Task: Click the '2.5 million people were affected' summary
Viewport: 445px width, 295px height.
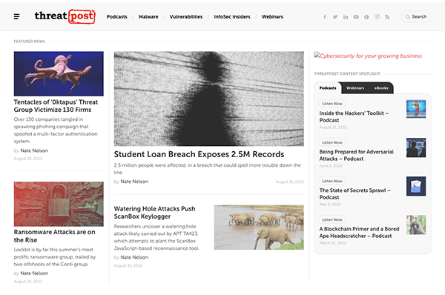Action: [208, 169]
